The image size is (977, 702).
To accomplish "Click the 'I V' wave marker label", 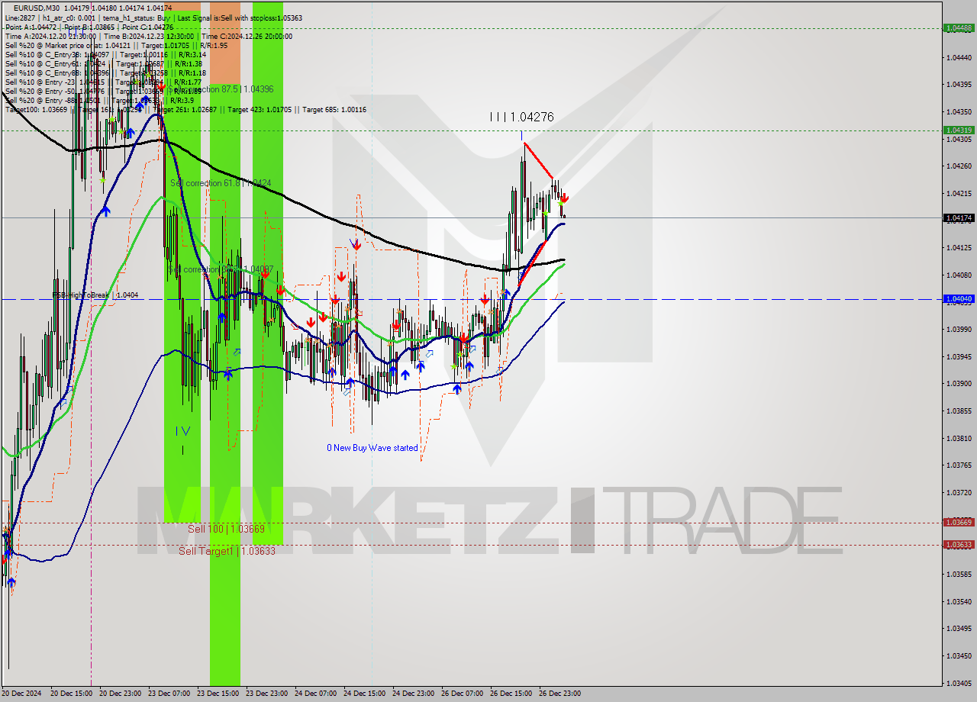I will pos(182,431).
